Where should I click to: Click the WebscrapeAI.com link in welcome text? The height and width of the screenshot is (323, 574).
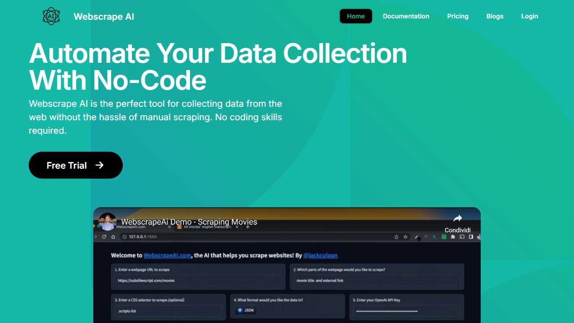[x=168, y=255]
